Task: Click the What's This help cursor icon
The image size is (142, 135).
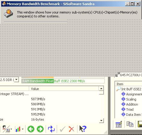Action: [x=83, y=129]
